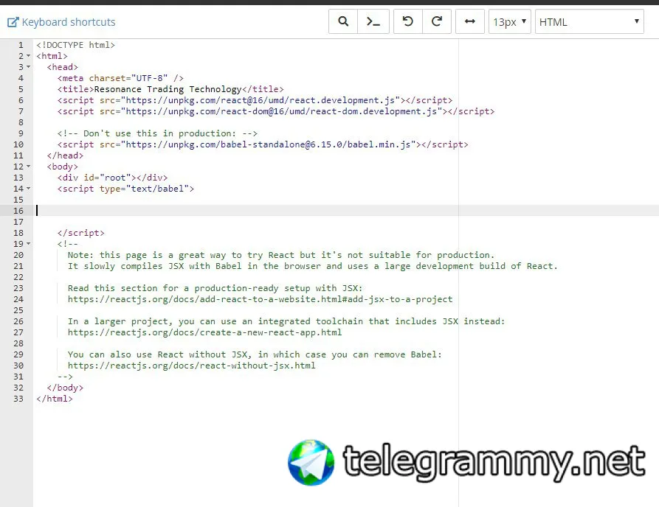The width and height of the screenshot is (659, 507).
Task: Collapse the html tag fold arrow
Action: click(28, 56)
